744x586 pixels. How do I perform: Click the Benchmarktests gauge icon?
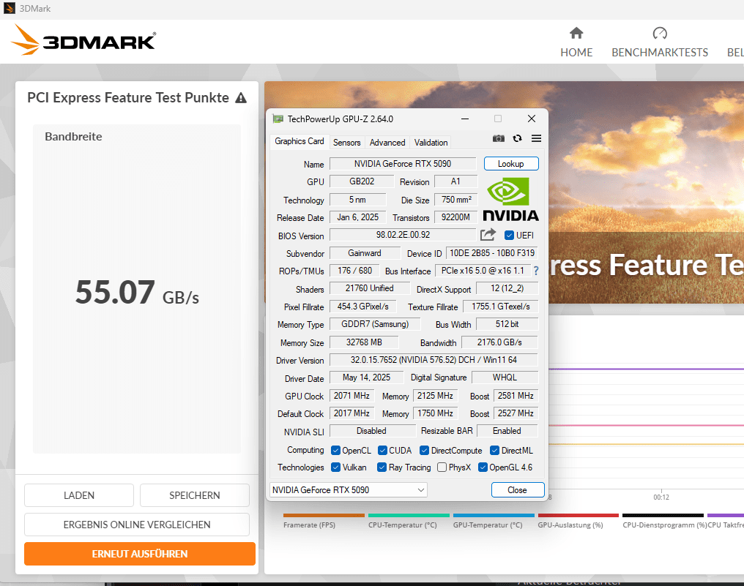pos(660,33)
